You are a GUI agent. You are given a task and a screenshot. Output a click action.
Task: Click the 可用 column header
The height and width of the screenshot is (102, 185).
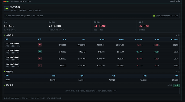[82, 76]
